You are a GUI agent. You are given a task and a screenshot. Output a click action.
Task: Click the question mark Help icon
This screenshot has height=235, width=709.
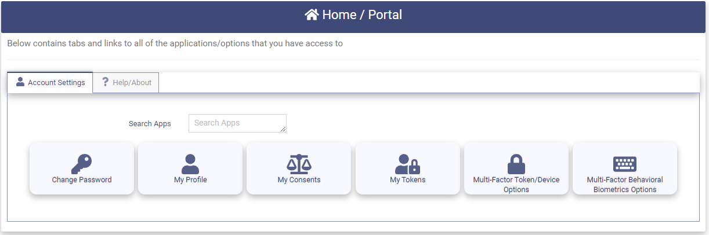coord(105,82)
